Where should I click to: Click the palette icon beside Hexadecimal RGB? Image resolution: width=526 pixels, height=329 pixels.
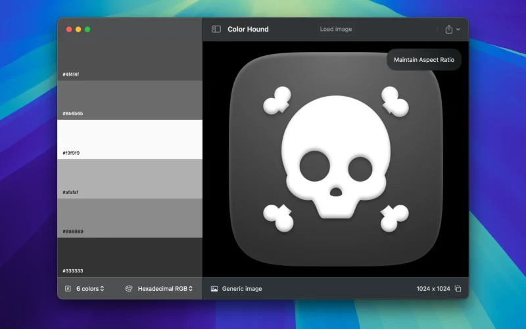129,289
